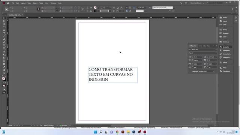
Task: Select the Pencil tool
Action: [x=4, y=42]
